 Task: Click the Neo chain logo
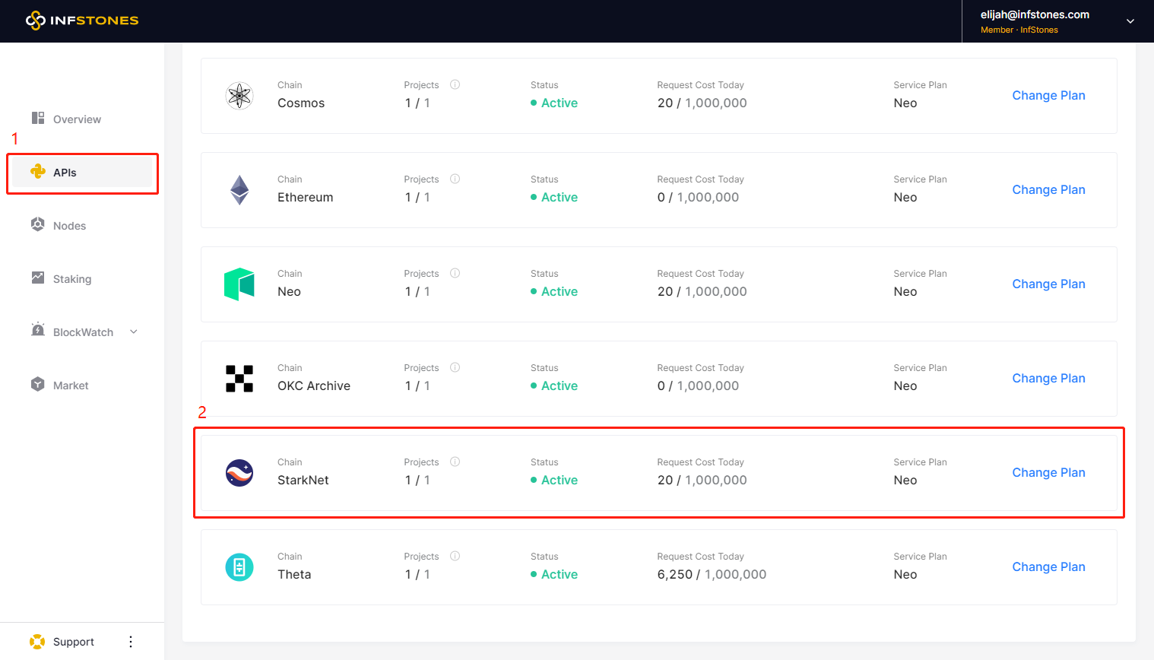point(239,284)
